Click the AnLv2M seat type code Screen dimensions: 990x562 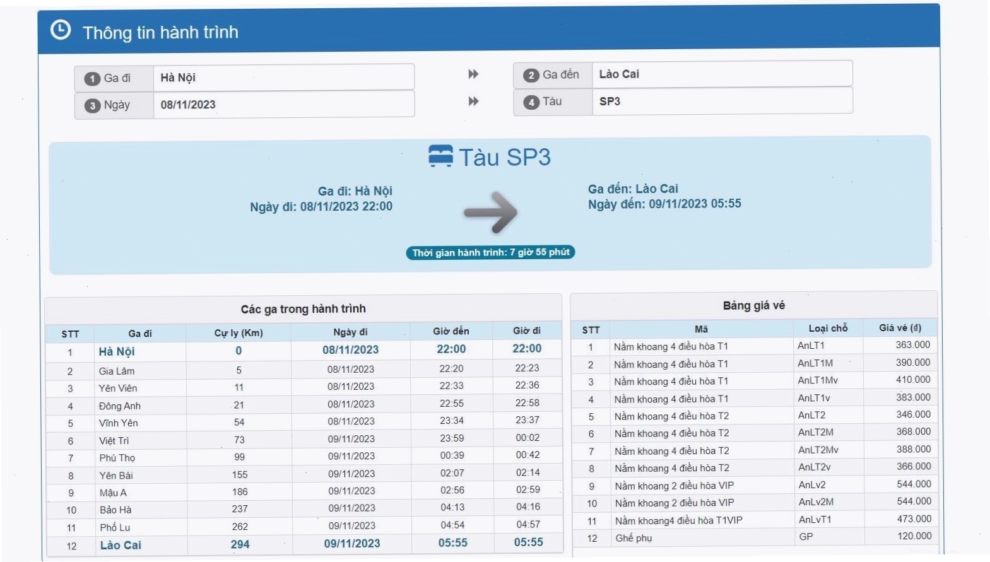tap(816, 502)
